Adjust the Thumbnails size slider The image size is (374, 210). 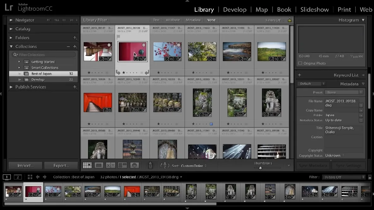click(x=260, y=168)
